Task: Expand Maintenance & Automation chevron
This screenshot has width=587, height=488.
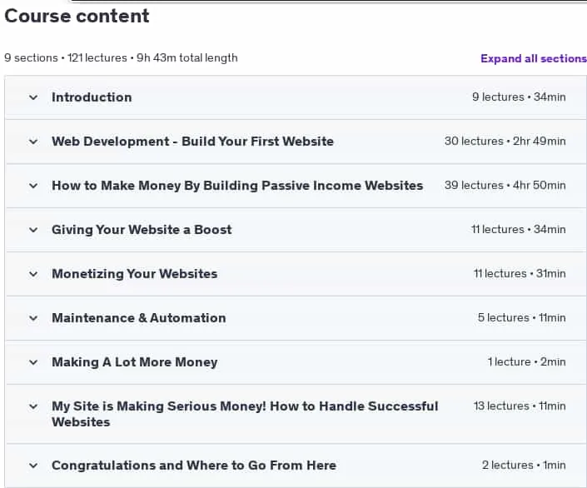Action: pyautogui.click(x=33, y=318)
